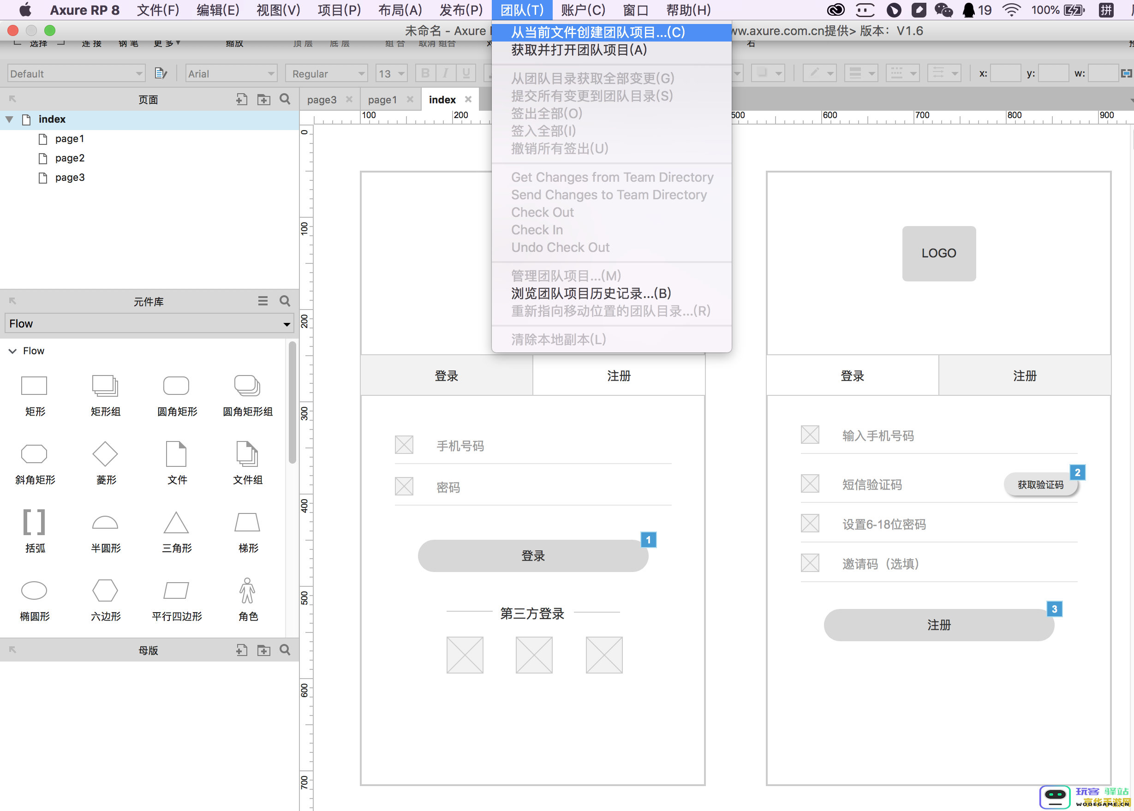Click the LOGO placeholder
The width and height of the screenshot is (1134, 811).
(939, 253)
